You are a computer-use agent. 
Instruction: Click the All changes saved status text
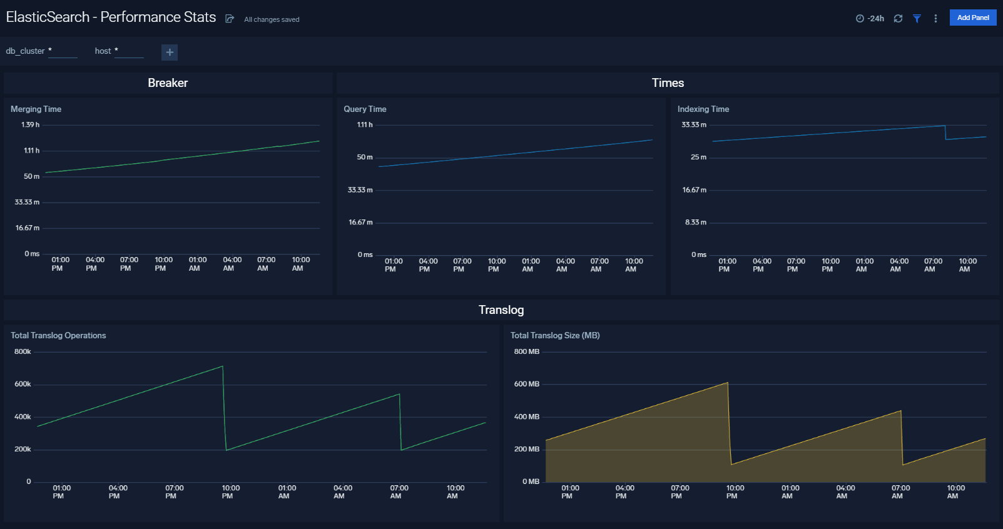pos(272,20)
